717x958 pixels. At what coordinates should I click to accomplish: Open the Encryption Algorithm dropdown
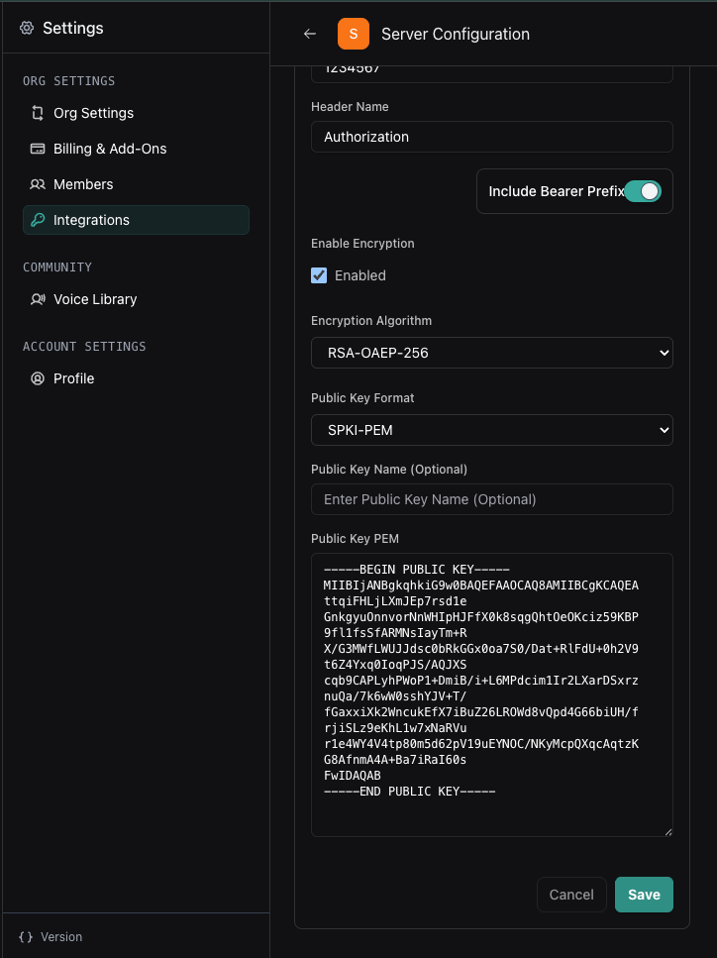click(x=492, y=353)
